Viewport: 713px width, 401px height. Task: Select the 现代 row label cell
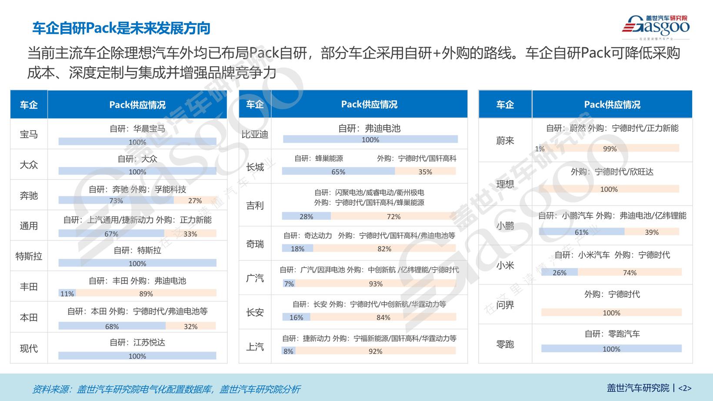pyautogui.click(x=29, y=348)
